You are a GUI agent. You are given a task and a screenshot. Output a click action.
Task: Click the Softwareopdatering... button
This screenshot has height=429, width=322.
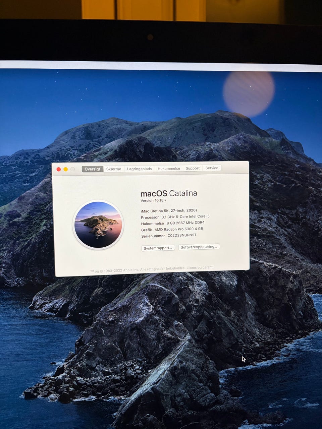tap(199, 247)
